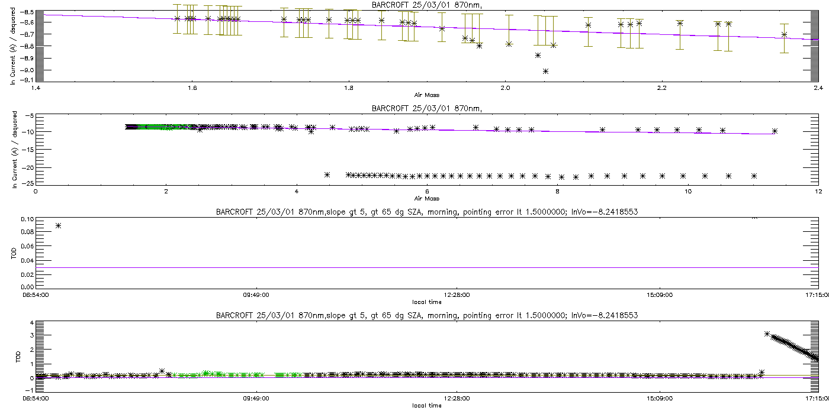Click the lone data point in third plot

coord(58,225)
